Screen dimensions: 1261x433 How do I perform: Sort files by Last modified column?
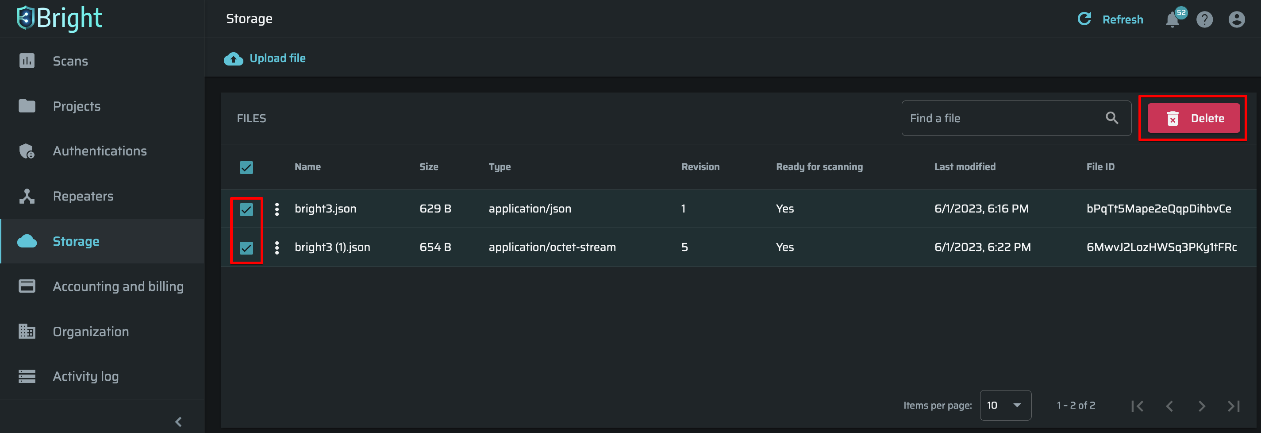pos(965,166)
